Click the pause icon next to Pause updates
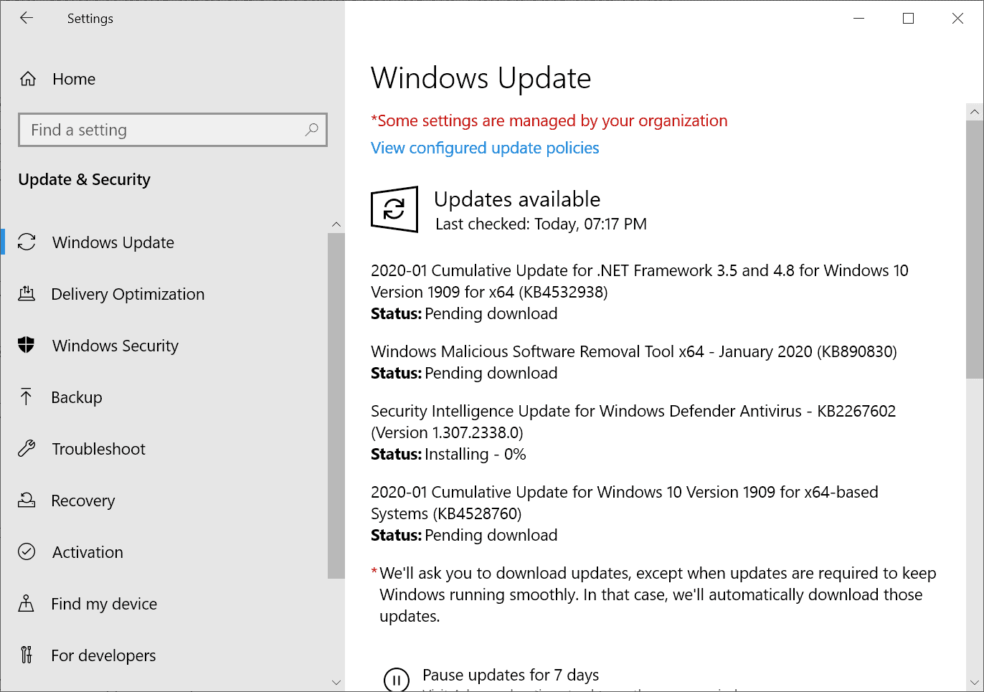The height and width of the screenshot is (692, 984). (x=397, y=680)
